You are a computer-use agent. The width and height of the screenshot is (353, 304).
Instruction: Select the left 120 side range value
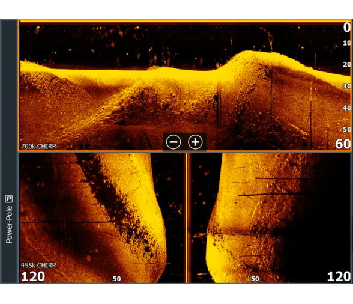(x=33, y=276)
